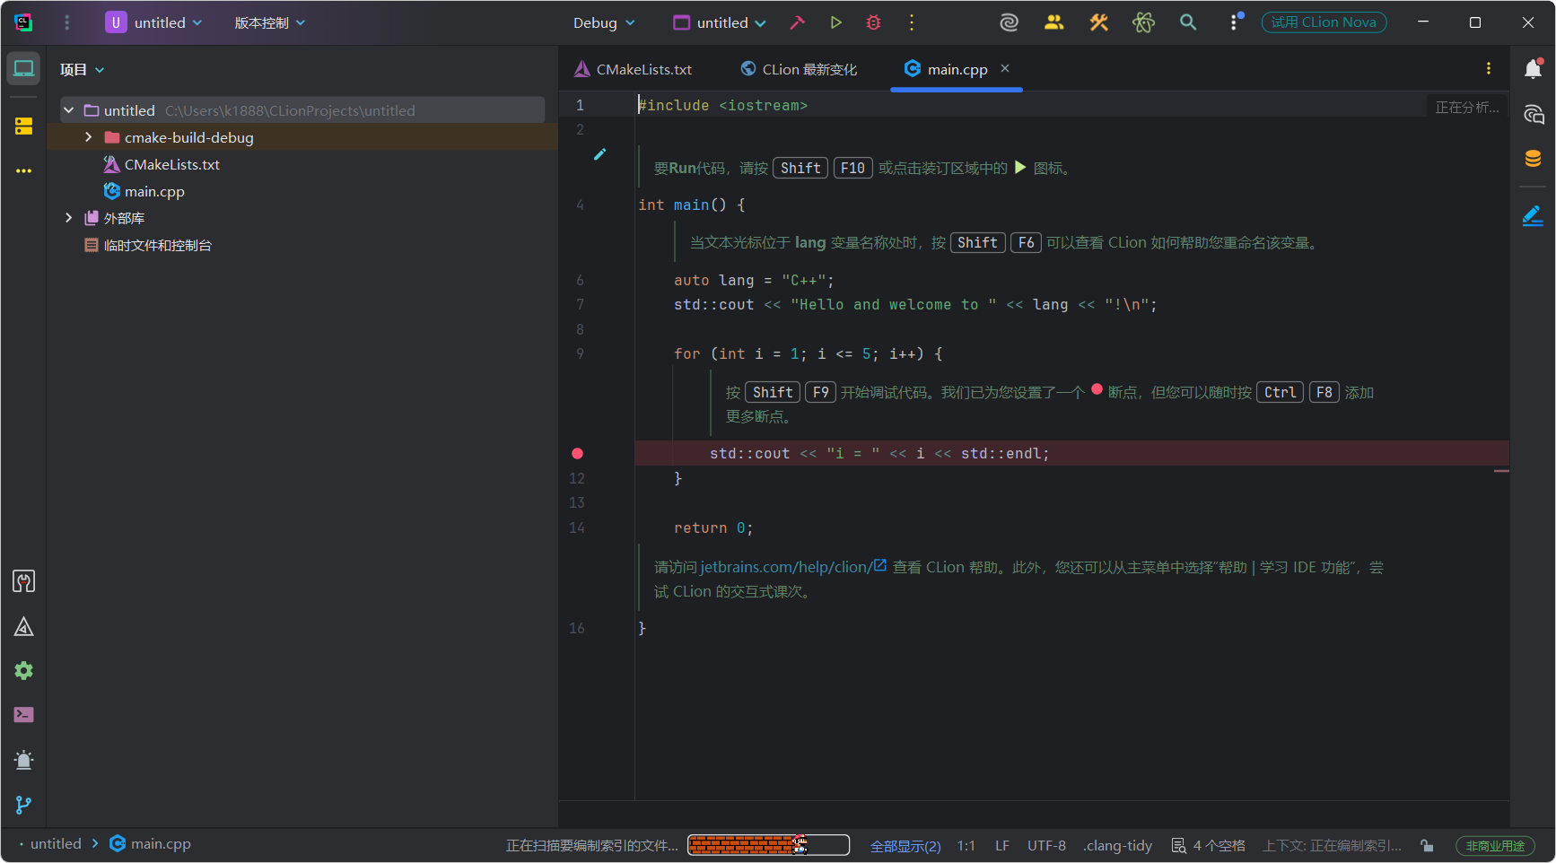Click 全部显示(2) in status bar
The height and width of the screenshot is (863, 1556).
pyautogui.click(x=905, y=846)
